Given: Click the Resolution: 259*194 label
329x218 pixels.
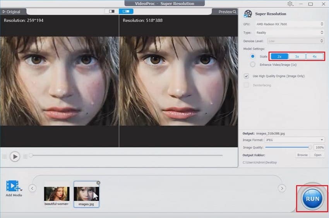Looking at the screenshot, I should point(24,20).
